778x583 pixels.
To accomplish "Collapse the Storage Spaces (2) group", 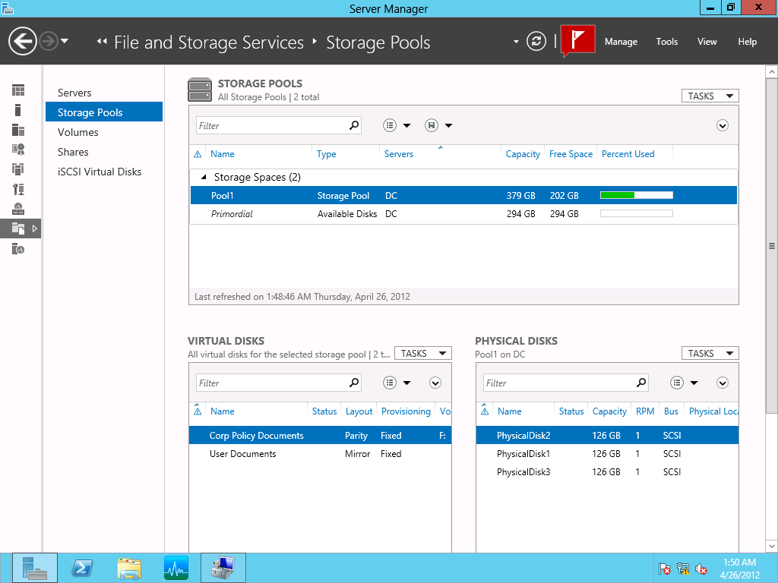I will (x=204, y=177).
